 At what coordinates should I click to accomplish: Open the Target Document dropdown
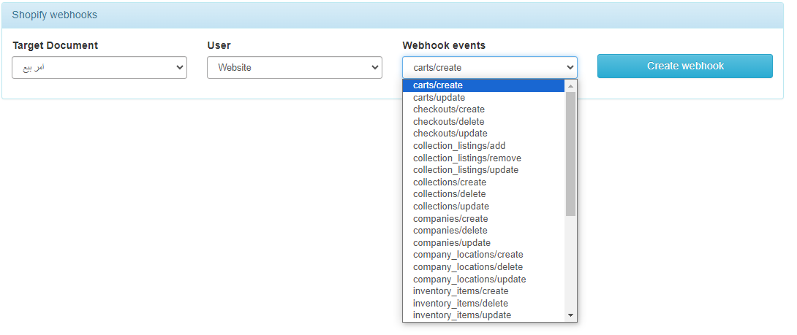coord(99,68)
